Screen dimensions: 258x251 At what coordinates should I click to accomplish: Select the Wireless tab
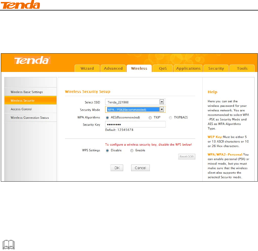coord(139,68)
